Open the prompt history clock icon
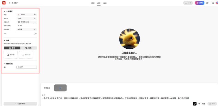The height and width of the screenshot is (106, 218). click(x=195, y=104)
